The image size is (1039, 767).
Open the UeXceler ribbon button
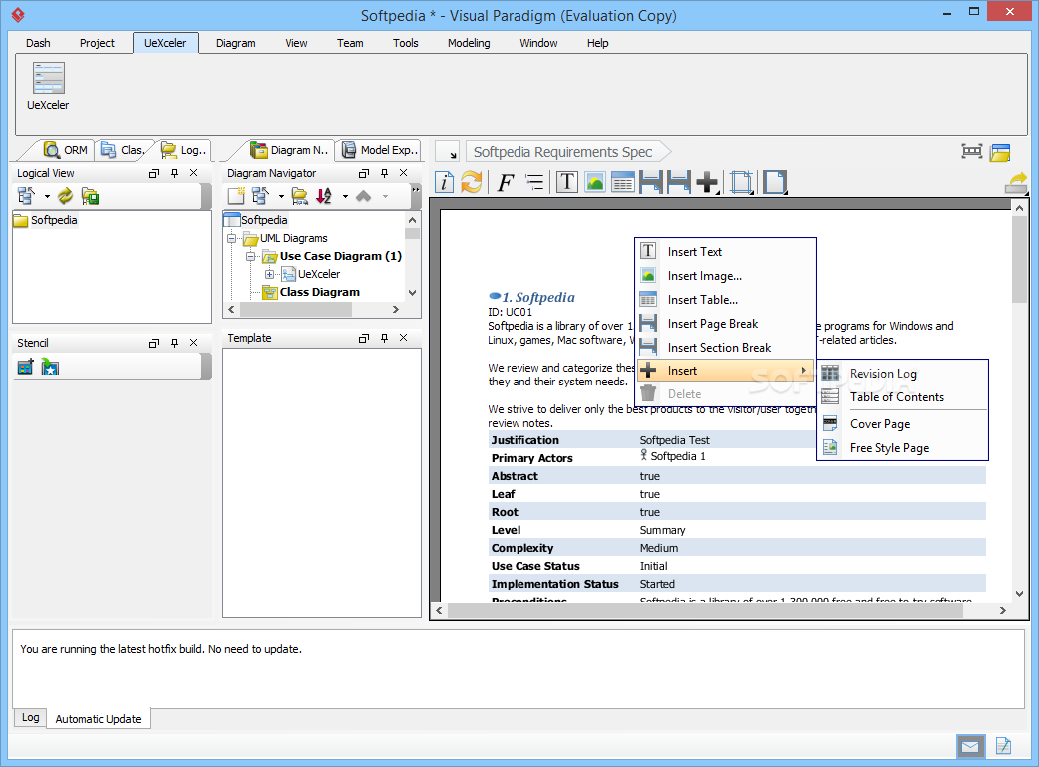click(48, 86)
